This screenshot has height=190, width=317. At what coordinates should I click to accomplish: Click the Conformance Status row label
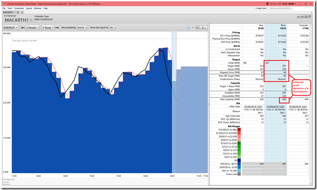[230, 79]
